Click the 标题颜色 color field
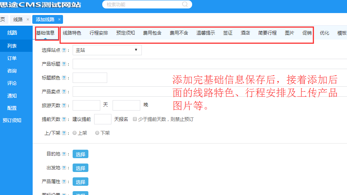The width and height of the screenshot is (347, 195). coord(90,78)
